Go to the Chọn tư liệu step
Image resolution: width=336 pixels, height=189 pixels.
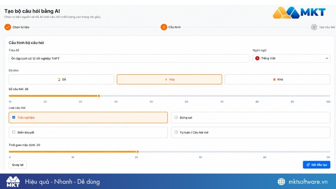[21, 27]
